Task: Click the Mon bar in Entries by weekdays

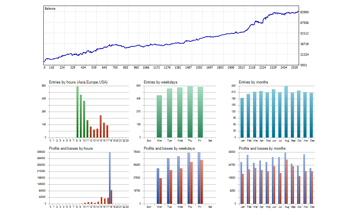Action: [159, 116]
